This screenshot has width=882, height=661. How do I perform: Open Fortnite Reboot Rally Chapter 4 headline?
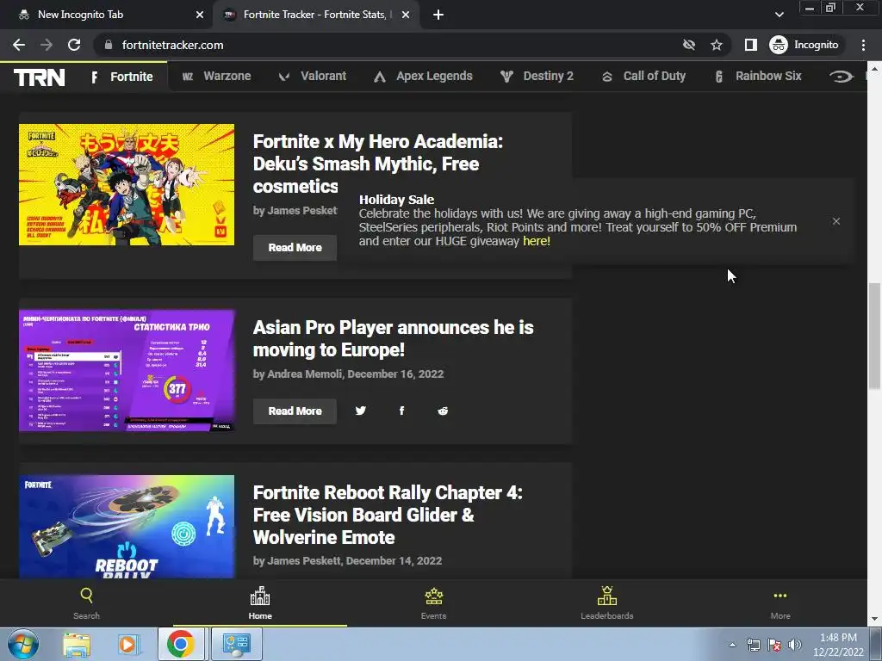388,515
